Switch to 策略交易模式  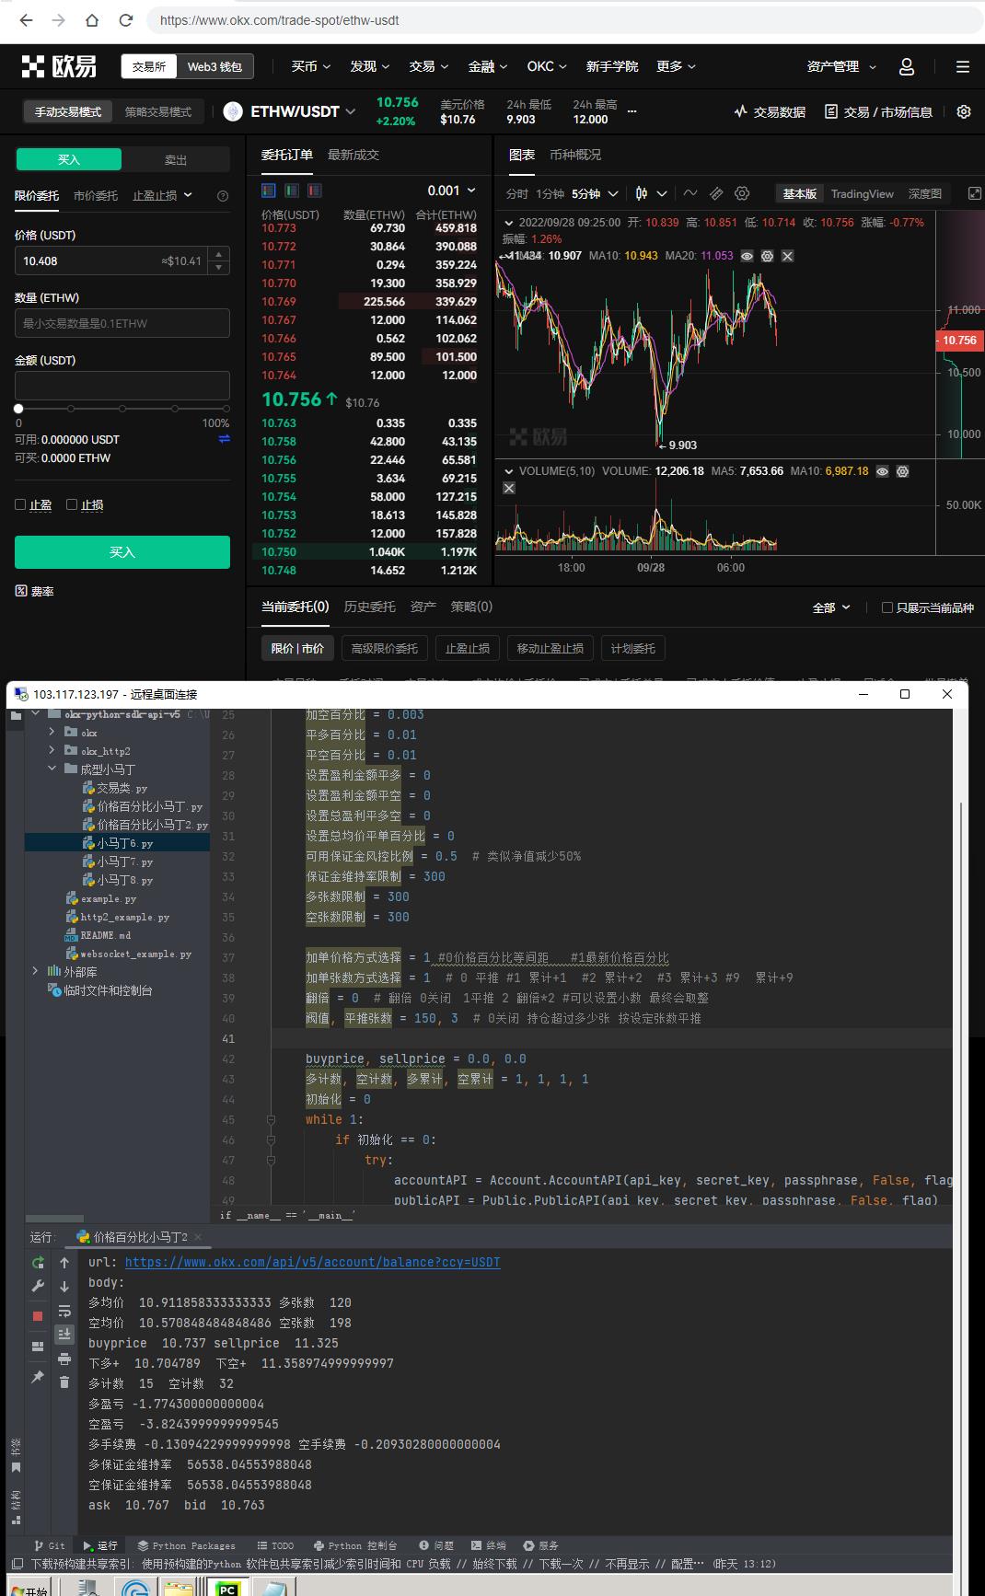click(x=158, y=111)
